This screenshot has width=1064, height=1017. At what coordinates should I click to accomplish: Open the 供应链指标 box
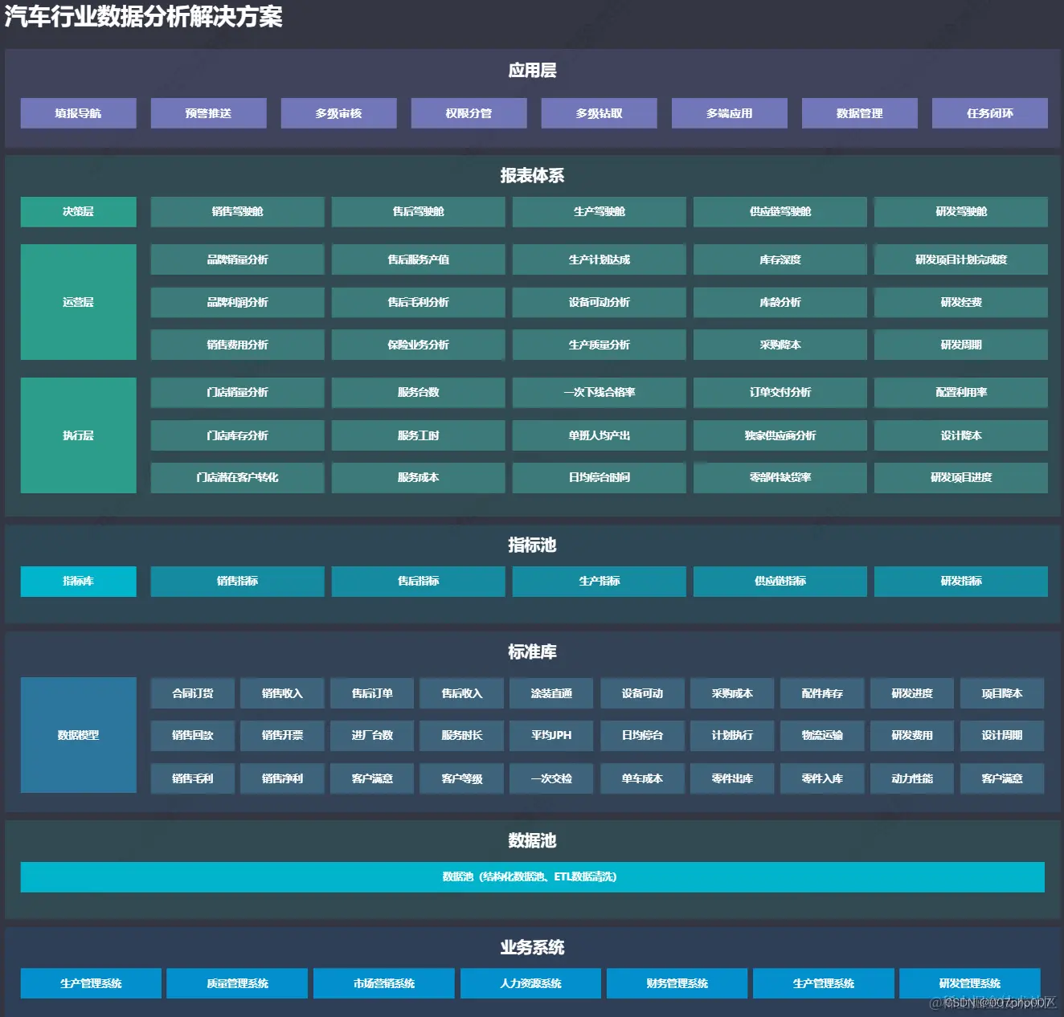click(780, 581)
